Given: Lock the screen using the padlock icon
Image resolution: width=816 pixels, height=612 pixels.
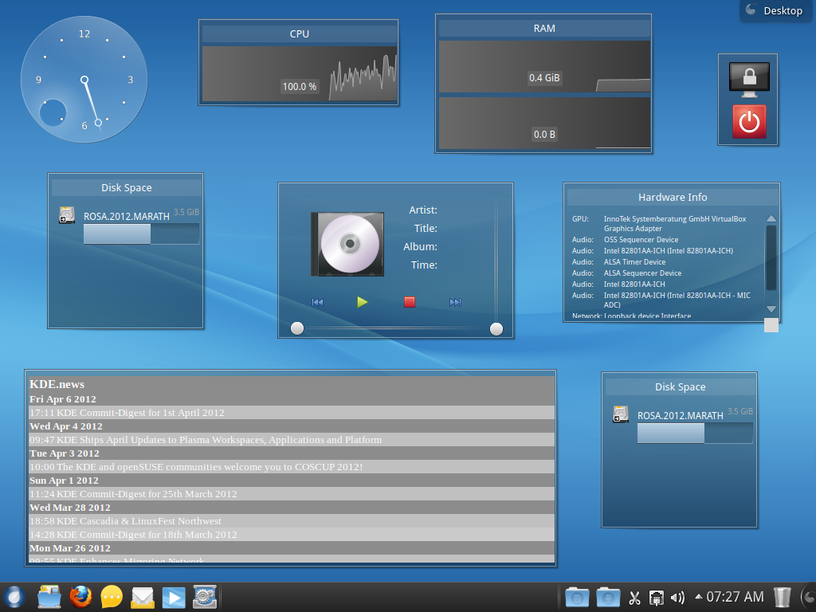Looking at the screenshot, I should pyautogui.click(x=749, y=79).
